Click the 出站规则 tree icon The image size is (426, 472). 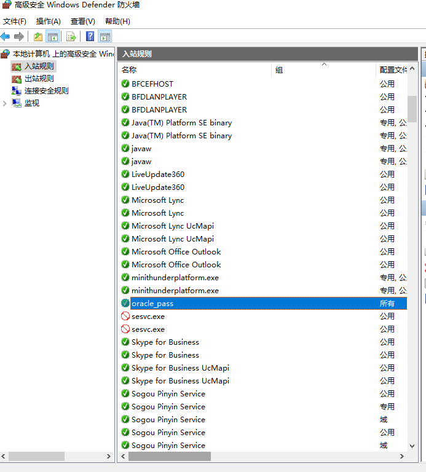[16, 79]
